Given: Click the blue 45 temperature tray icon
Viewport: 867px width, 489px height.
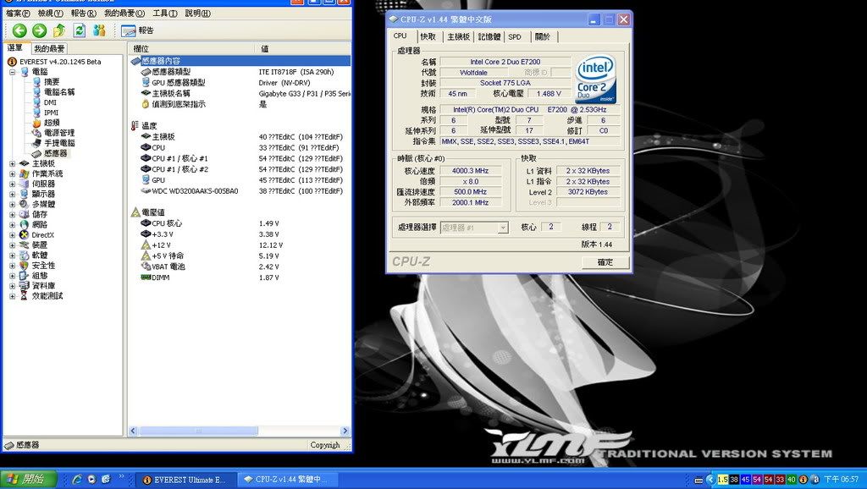Looking at the screenshot, I should pyautogui.click(x=745, y=480).
